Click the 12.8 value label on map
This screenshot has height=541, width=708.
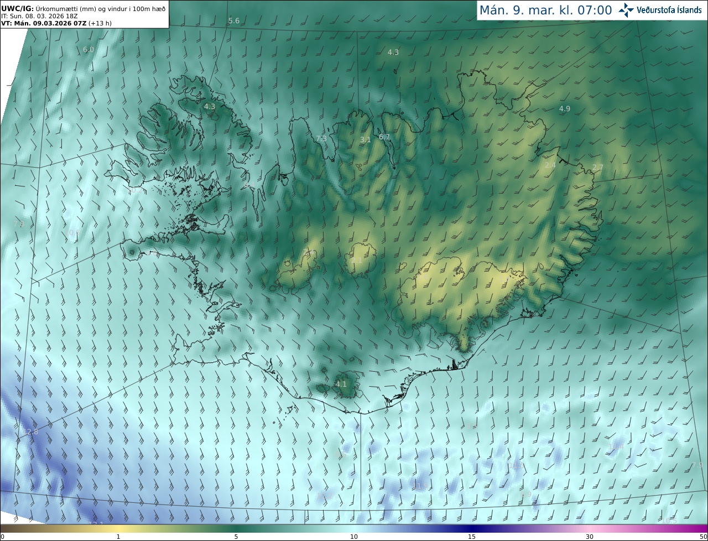(31, 431)
